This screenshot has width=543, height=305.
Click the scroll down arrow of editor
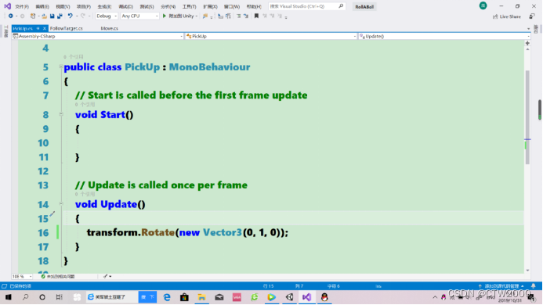[527, 271]
